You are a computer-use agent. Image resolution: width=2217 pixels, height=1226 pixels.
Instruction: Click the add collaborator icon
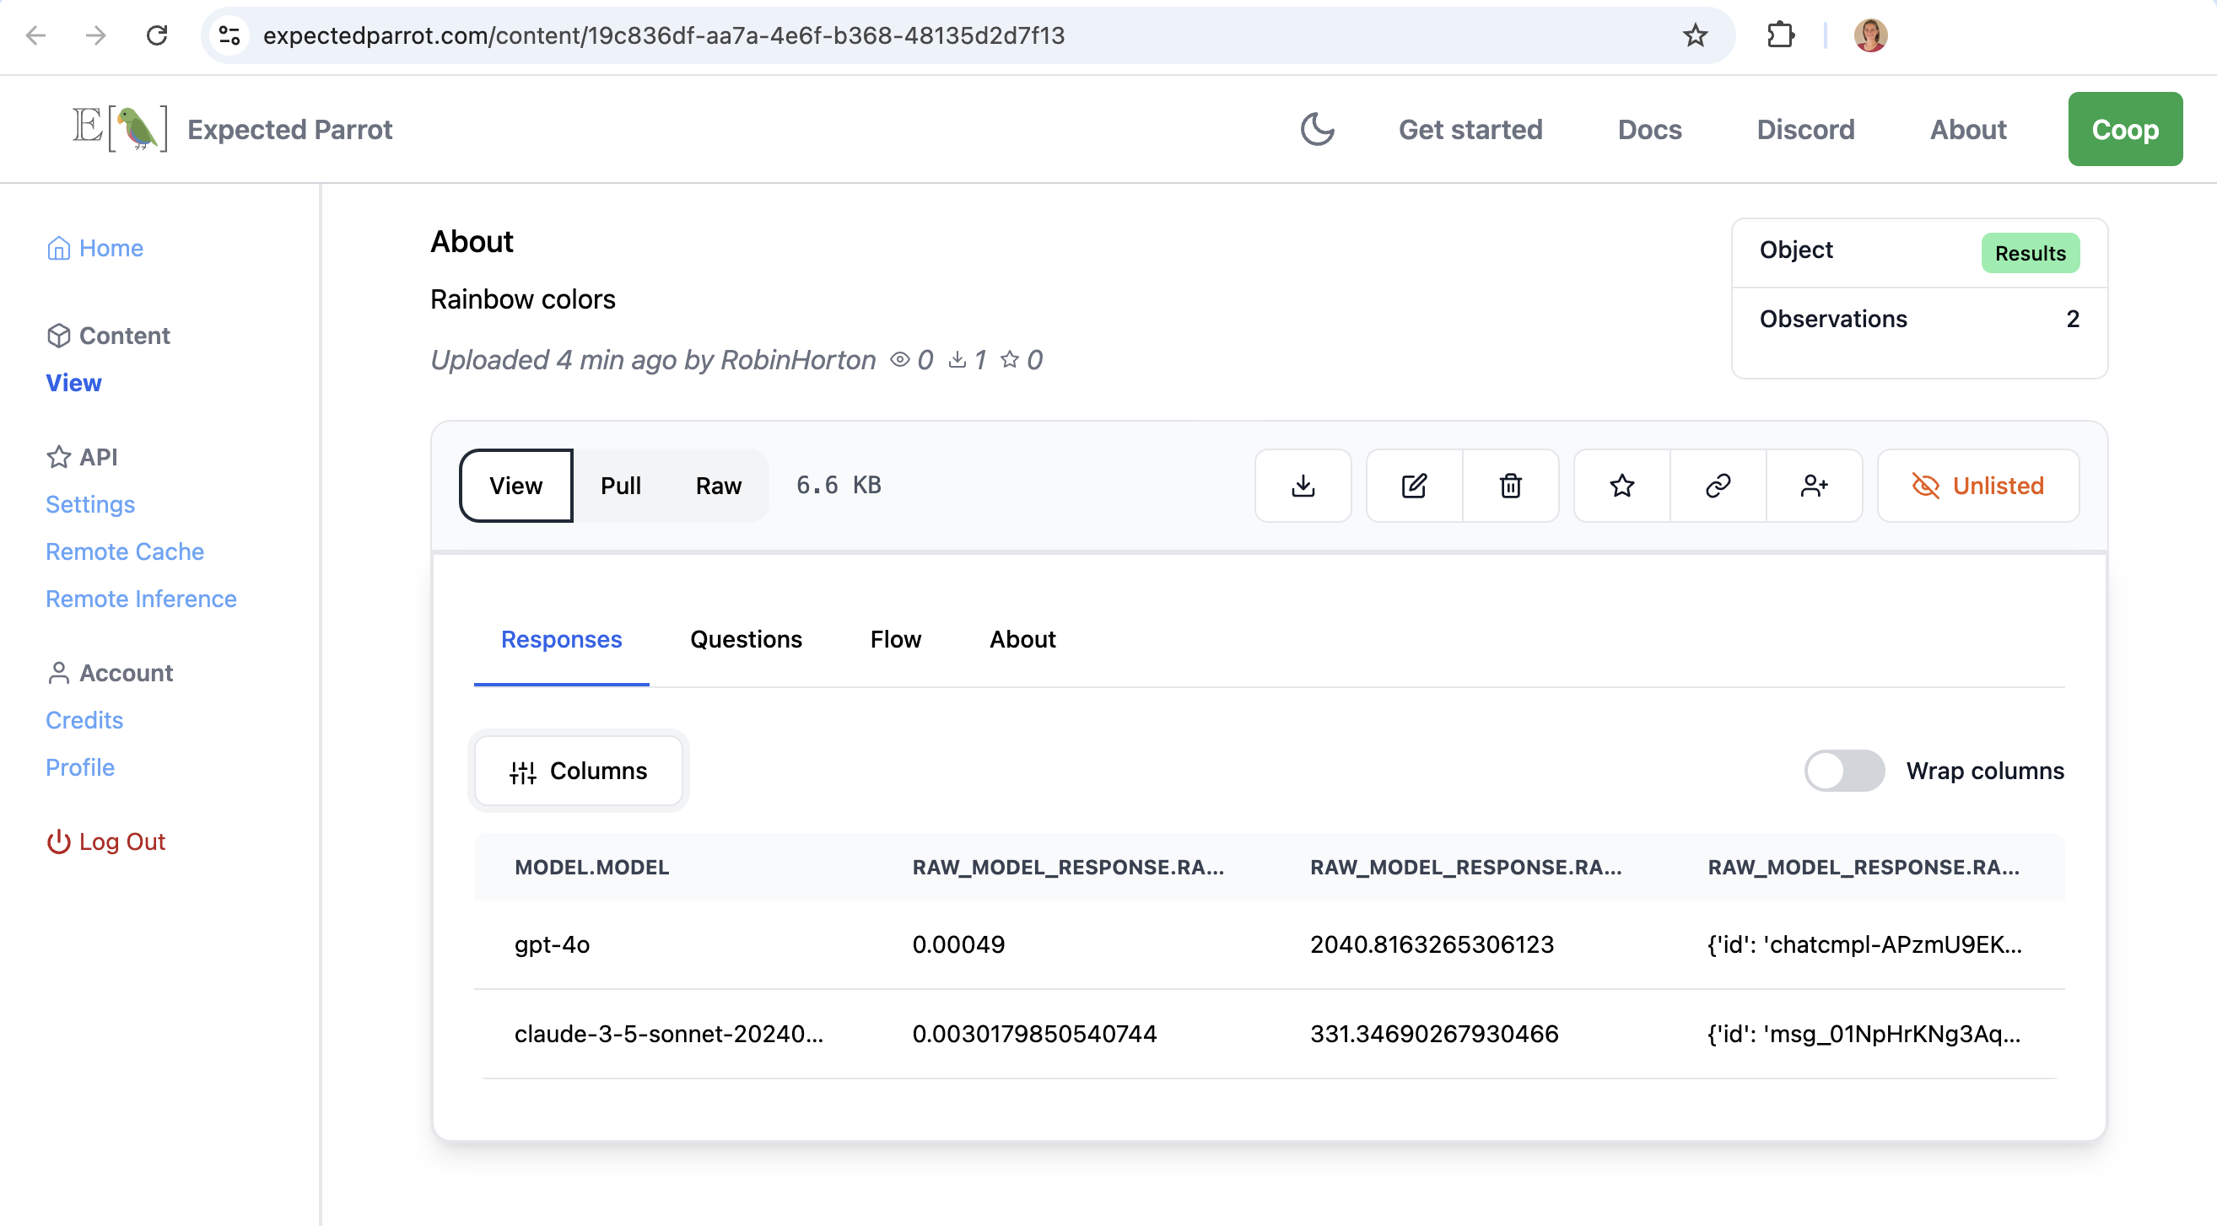point(1814,485)
